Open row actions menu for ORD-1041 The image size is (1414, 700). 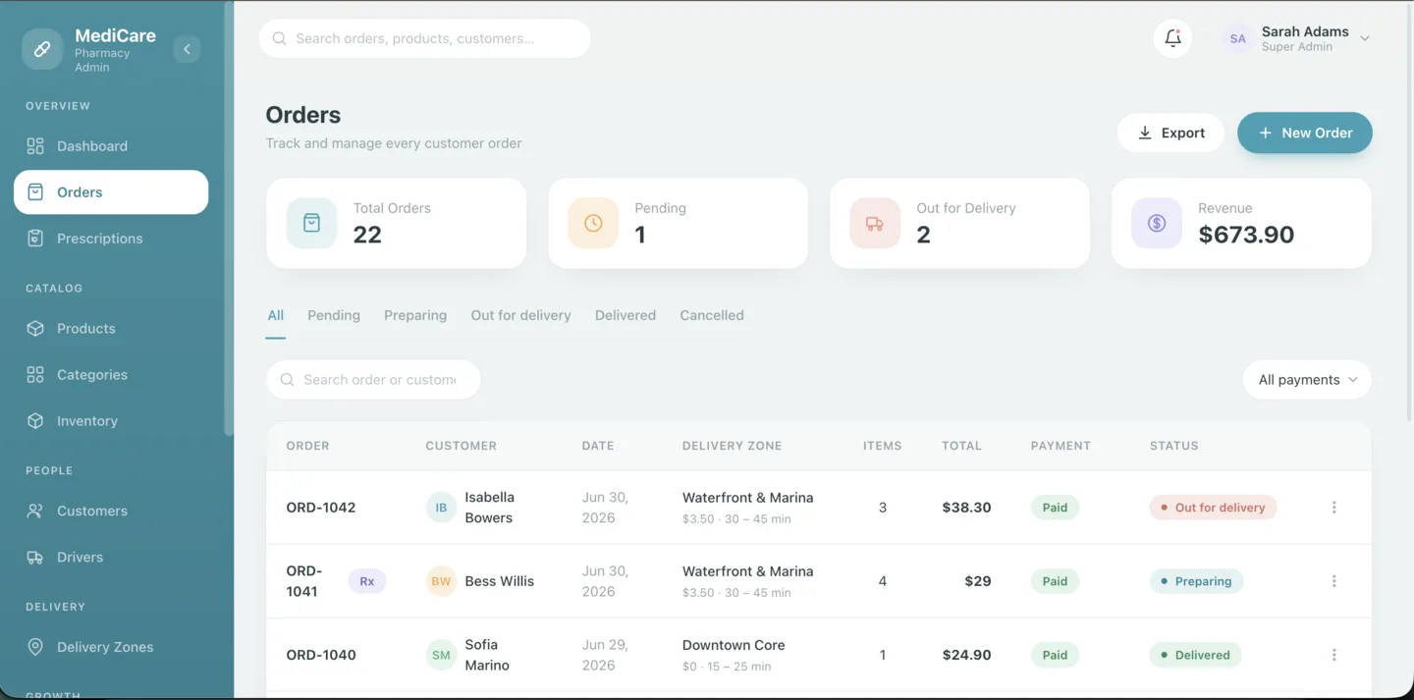1333,581
